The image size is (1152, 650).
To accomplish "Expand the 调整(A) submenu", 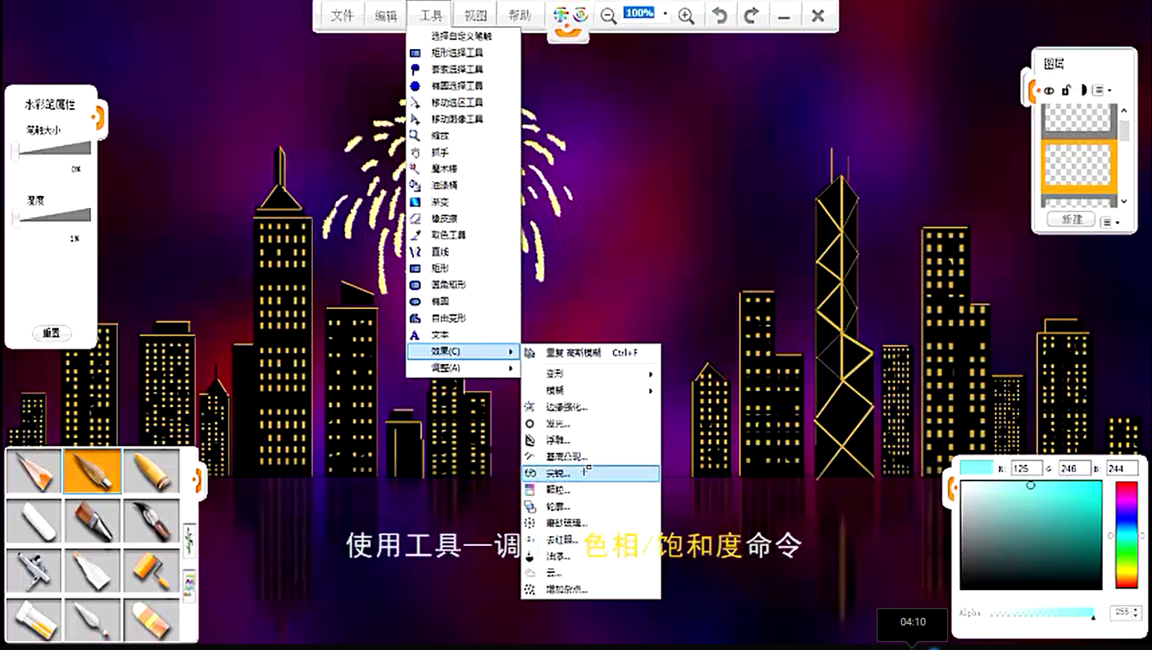I will (463, 369).
